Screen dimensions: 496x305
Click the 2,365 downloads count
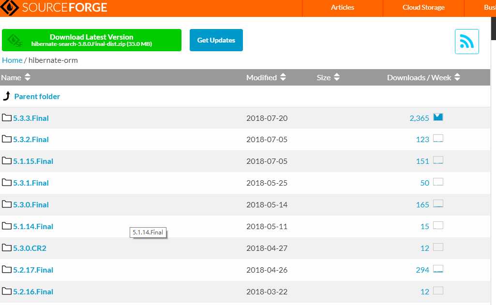click(419, 118)
